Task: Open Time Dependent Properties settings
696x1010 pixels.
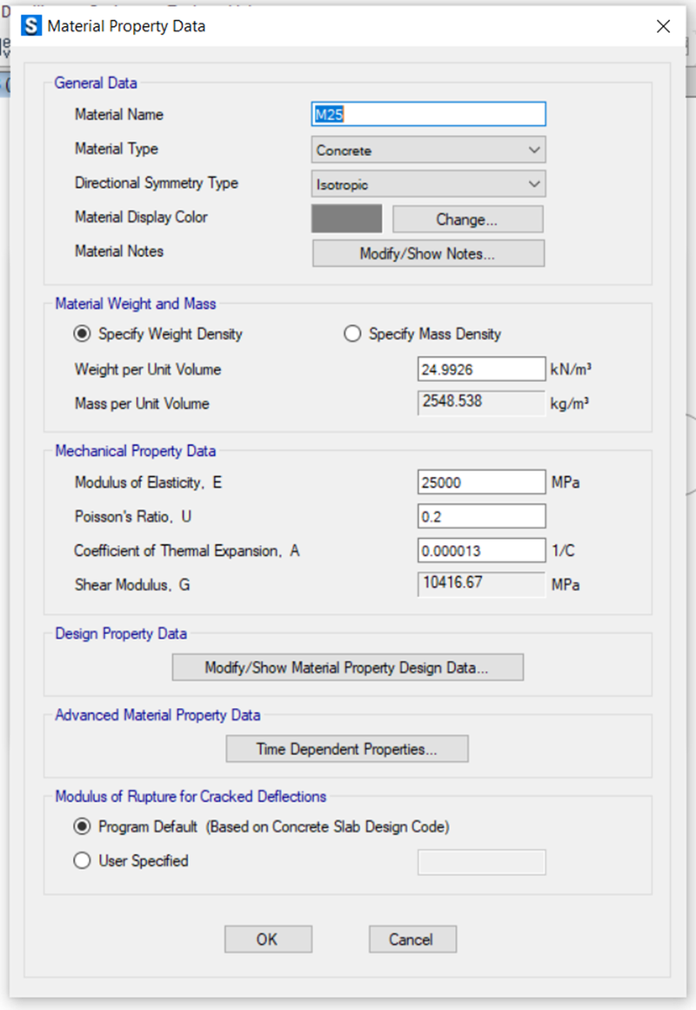Action: point(346,749)
